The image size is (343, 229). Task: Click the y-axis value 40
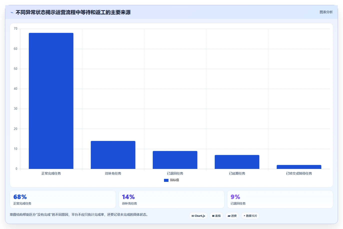15,89
